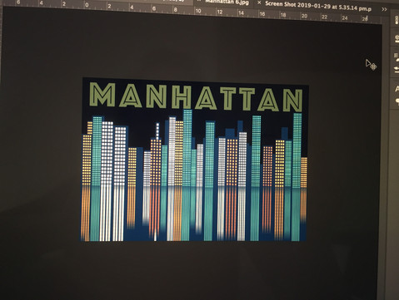
Task: Click the leftmost yellow building in the skyline
Action: pos(87,160)
